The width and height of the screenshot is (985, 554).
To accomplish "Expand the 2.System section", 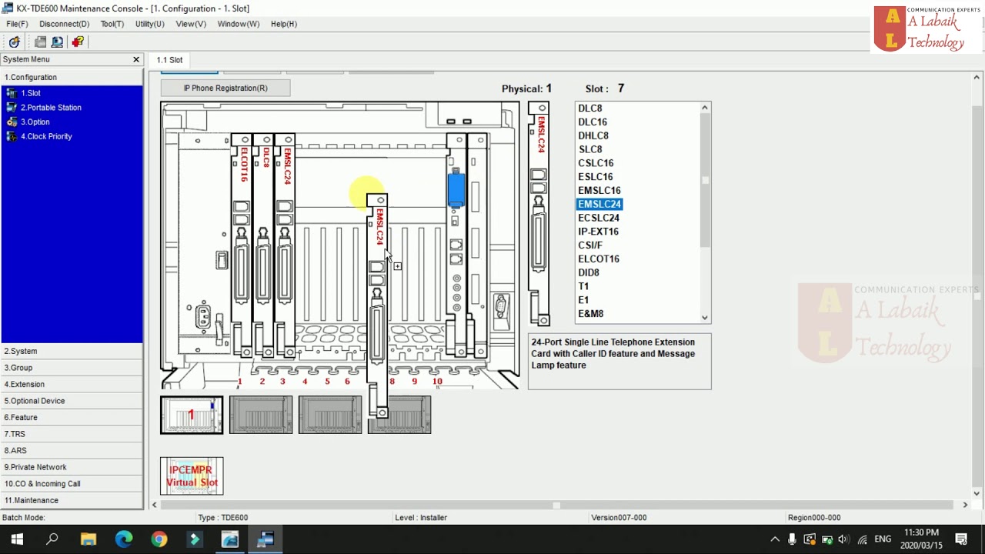I will [72, 351].
